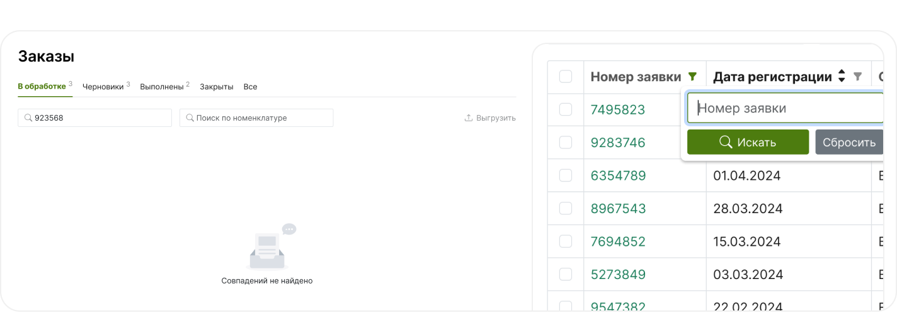The image size is (897, 318).
Task: Click the green filter icon beside Номер заявки
Action: [693, 77]
